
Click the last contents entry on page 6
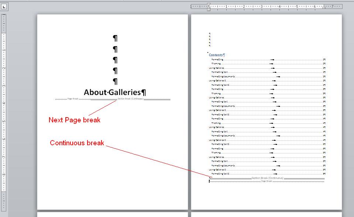[220, 174]
